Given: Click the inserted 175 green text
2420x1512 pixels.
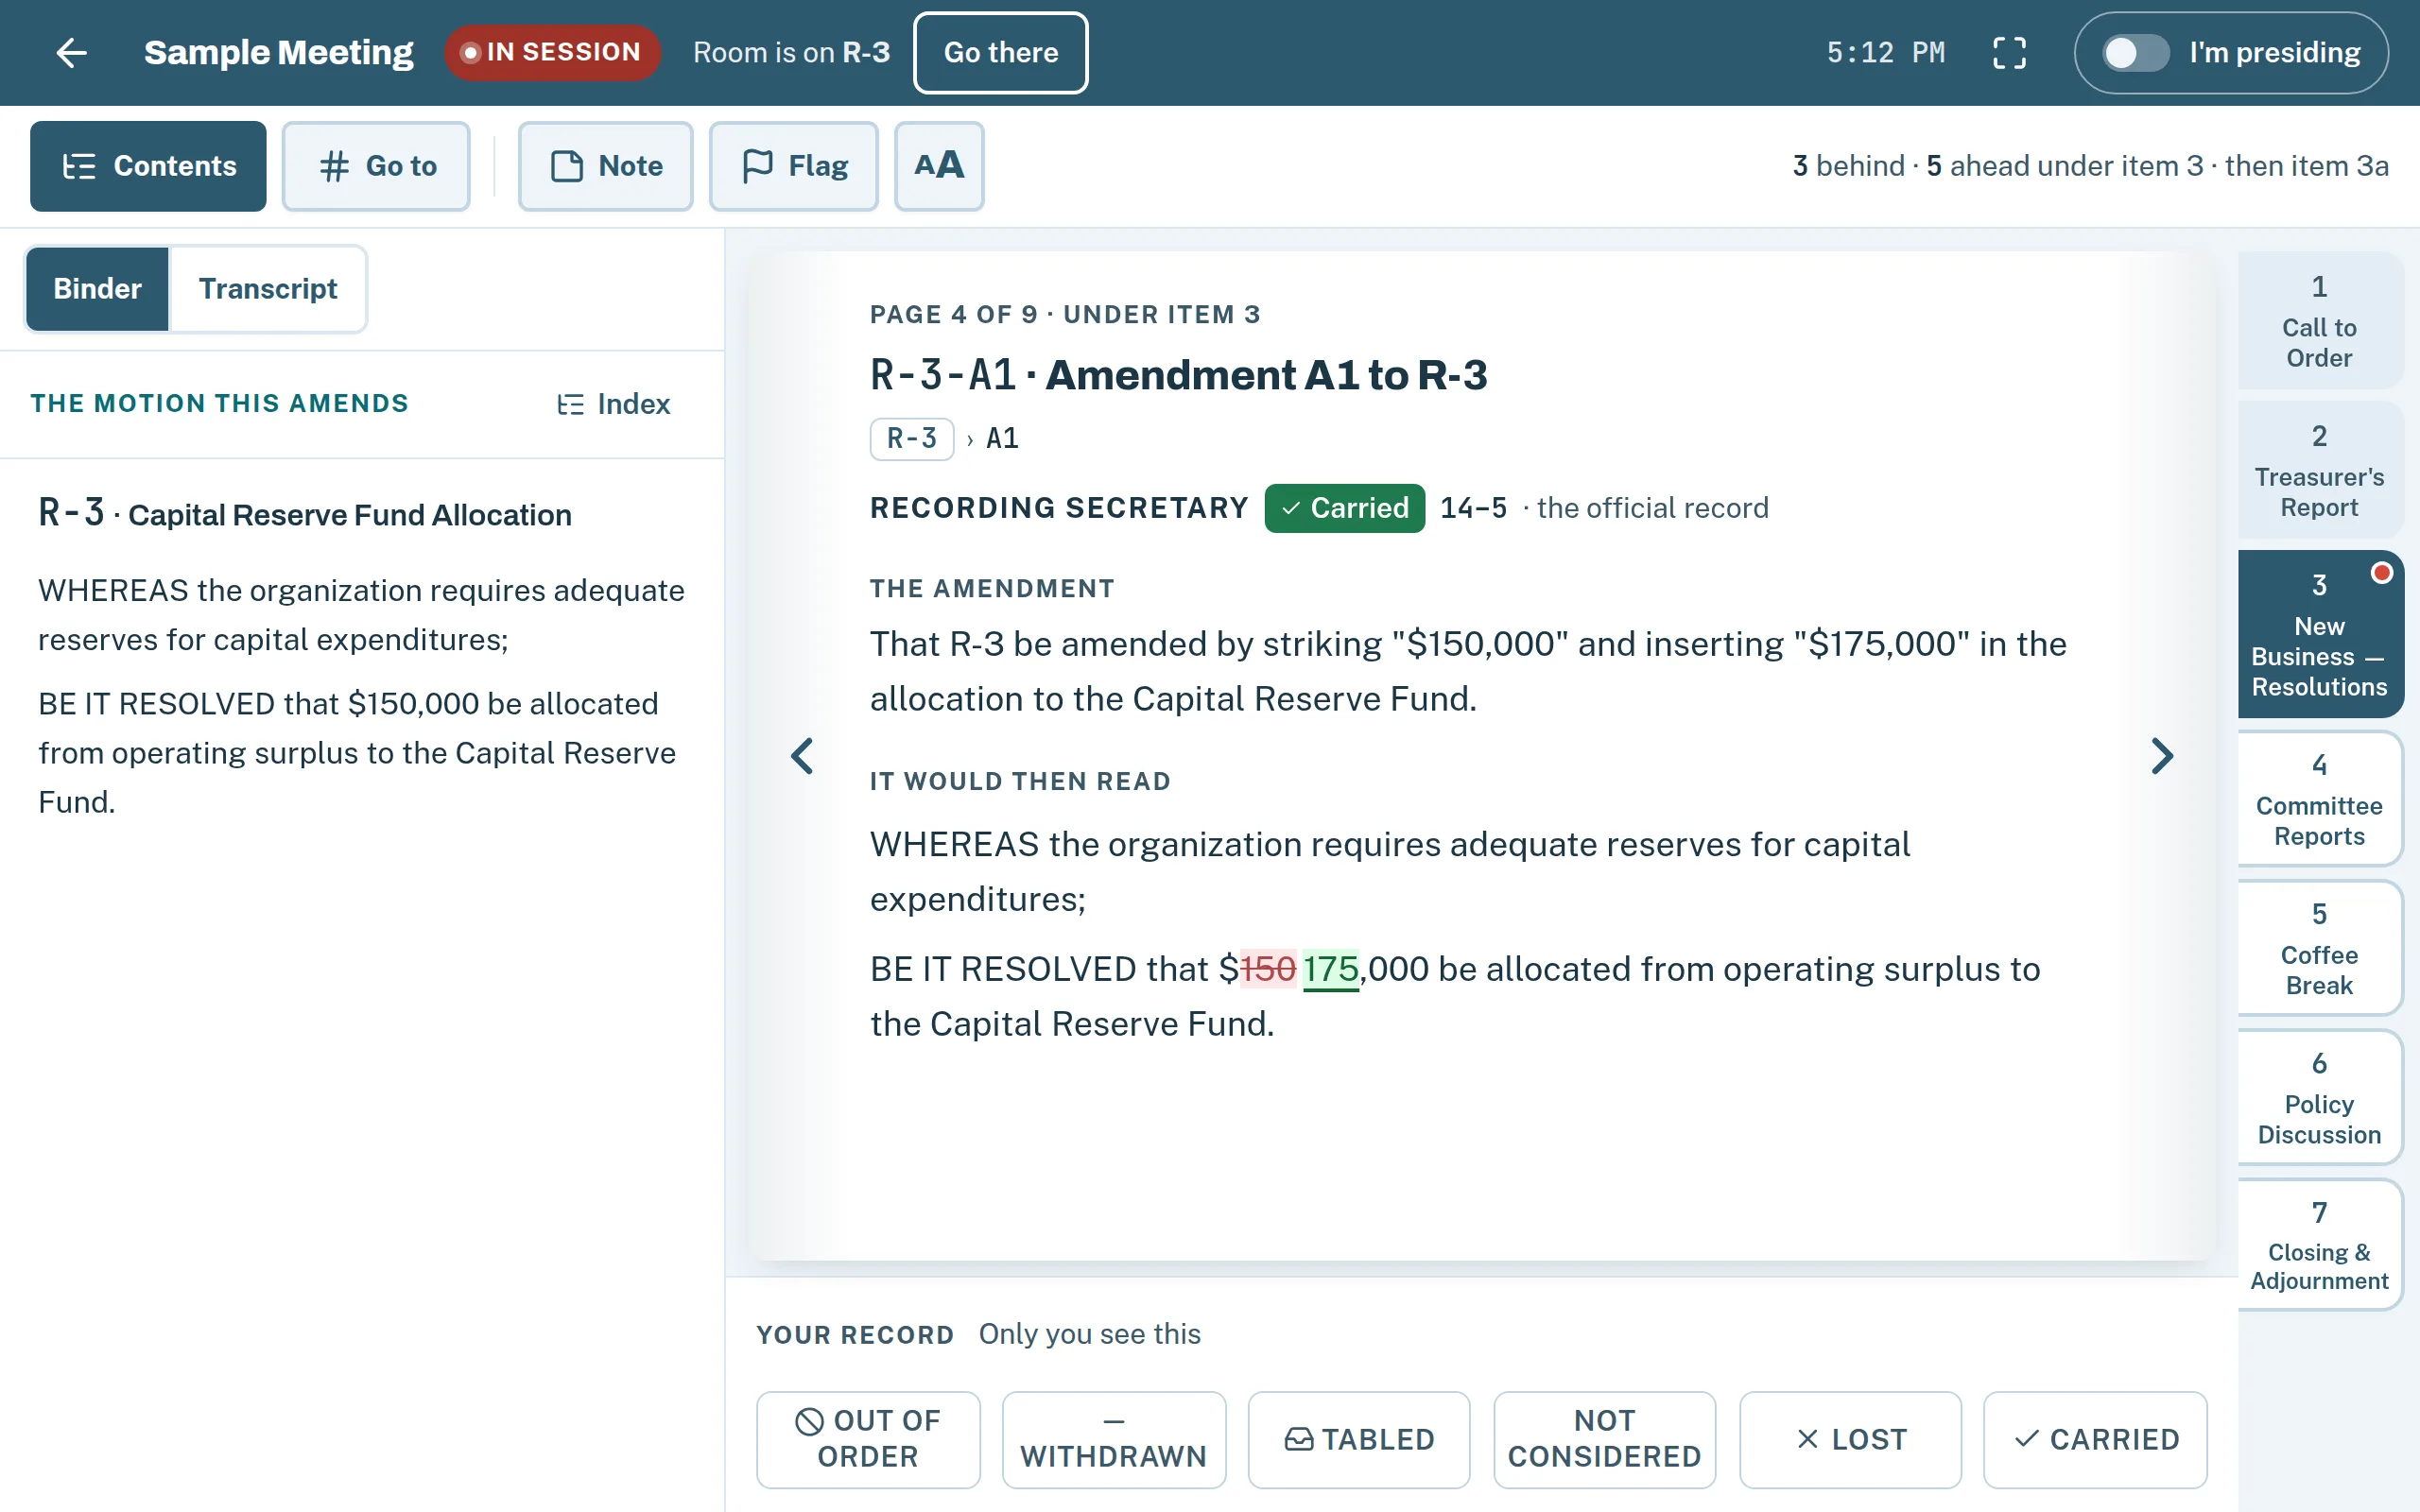Looking at the screenshot, I should pos(1330,969).
